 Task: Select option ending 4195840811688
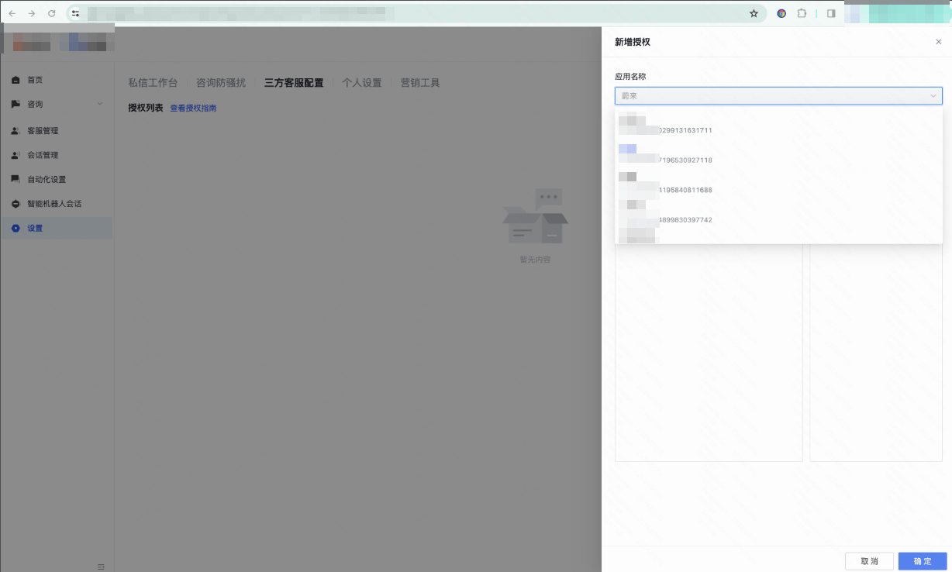(x=778, y=184)
